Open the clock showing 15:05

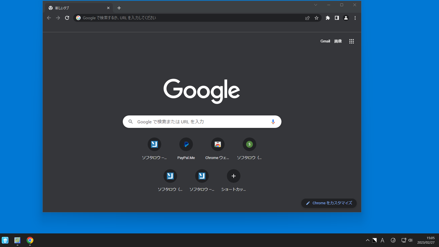click(x=426, y=240)
